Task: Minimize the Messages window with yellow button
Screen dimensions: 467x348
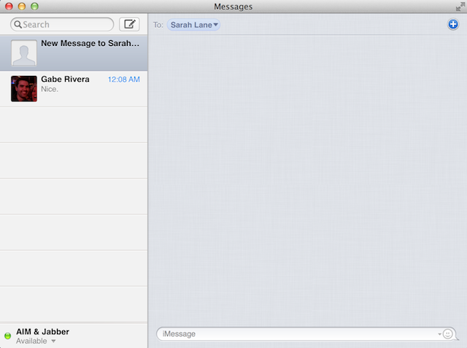Action: (22, 7)
